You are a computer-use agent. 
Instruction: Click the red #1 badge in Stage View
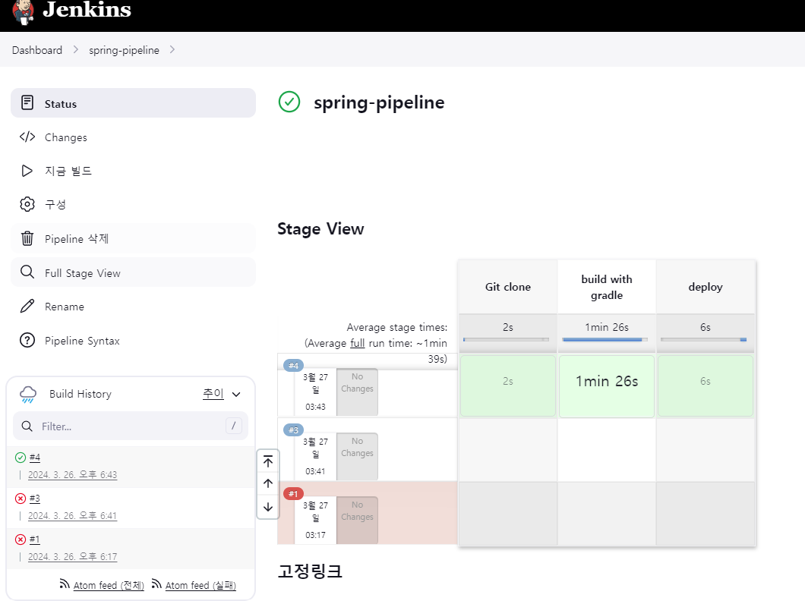tap(294, 494)
